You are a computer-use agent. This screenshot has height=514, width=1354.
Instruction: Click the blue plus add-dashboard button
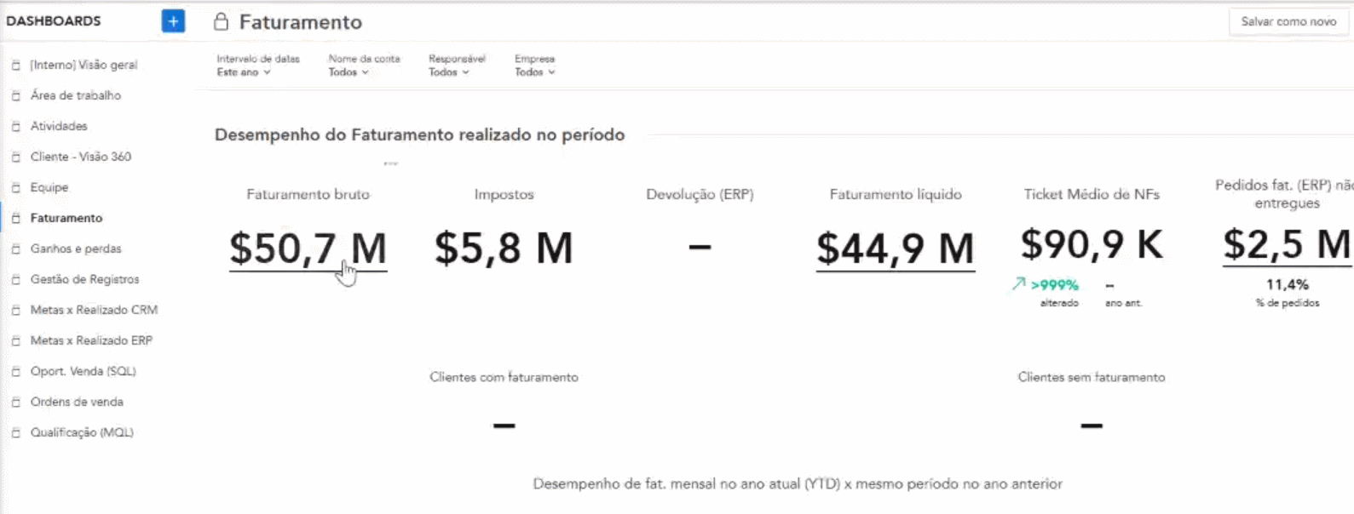173,21
